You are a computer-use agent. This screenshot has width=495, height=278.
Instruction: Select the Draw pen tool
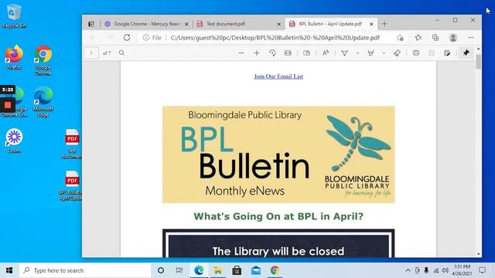pyautogui.click(x=344, y=53)
